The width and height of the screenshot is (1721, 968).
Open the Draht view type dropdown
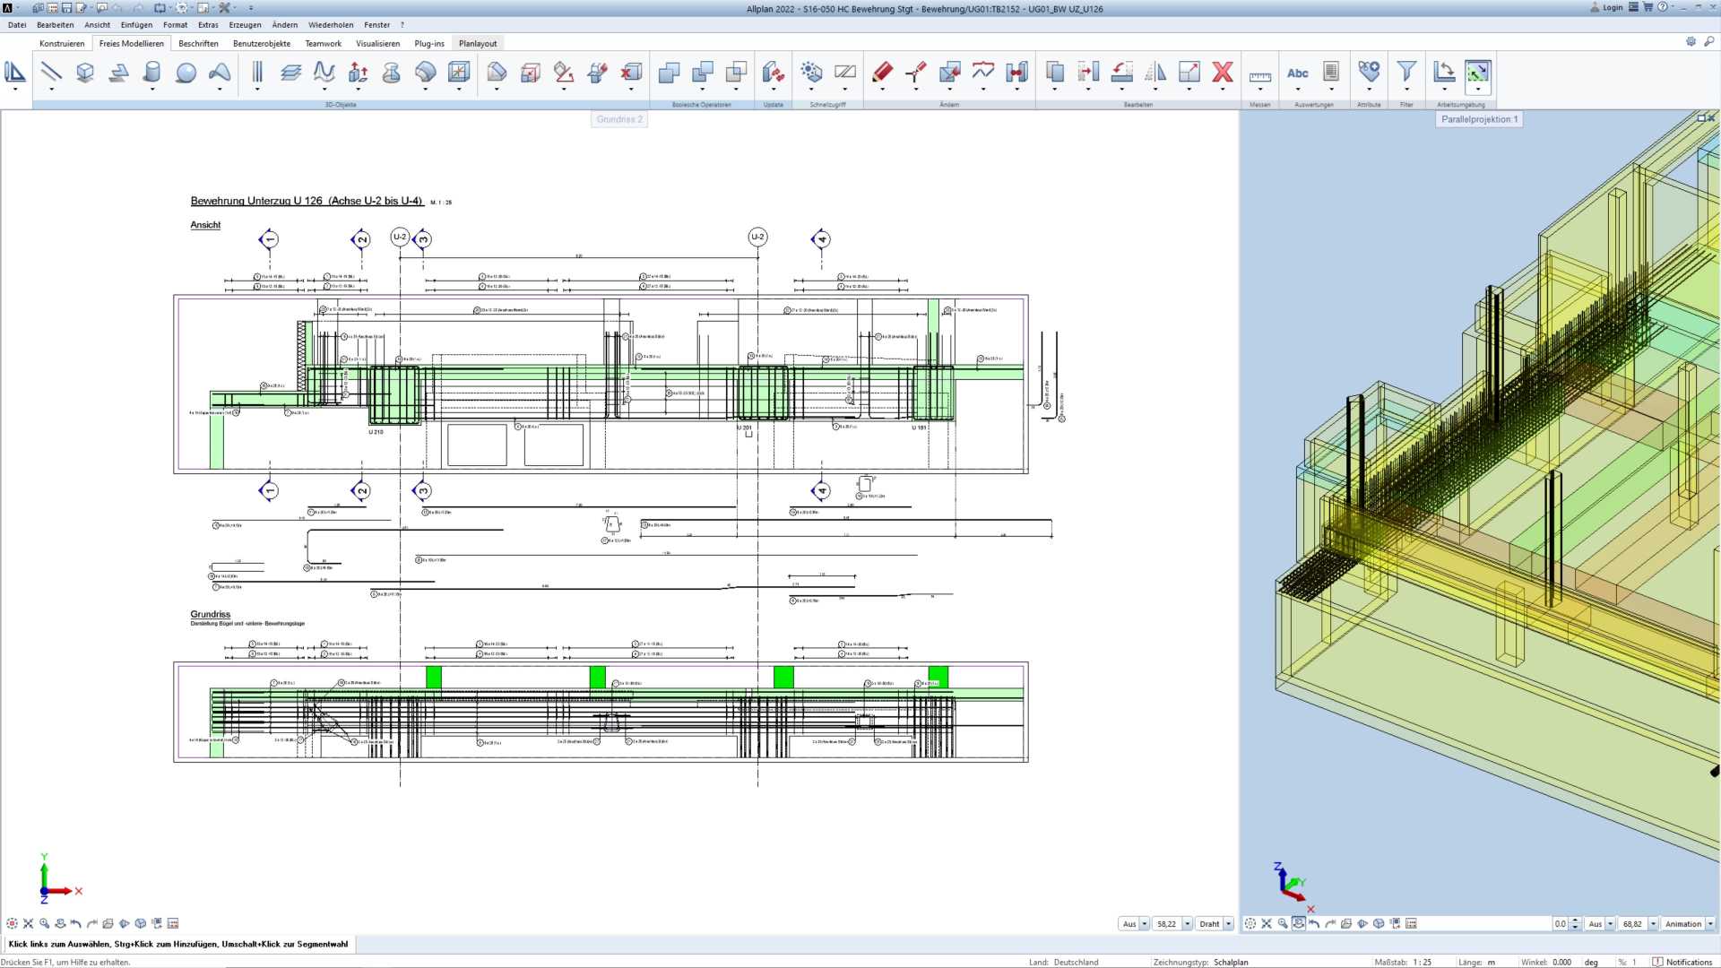click(1228, 924)
